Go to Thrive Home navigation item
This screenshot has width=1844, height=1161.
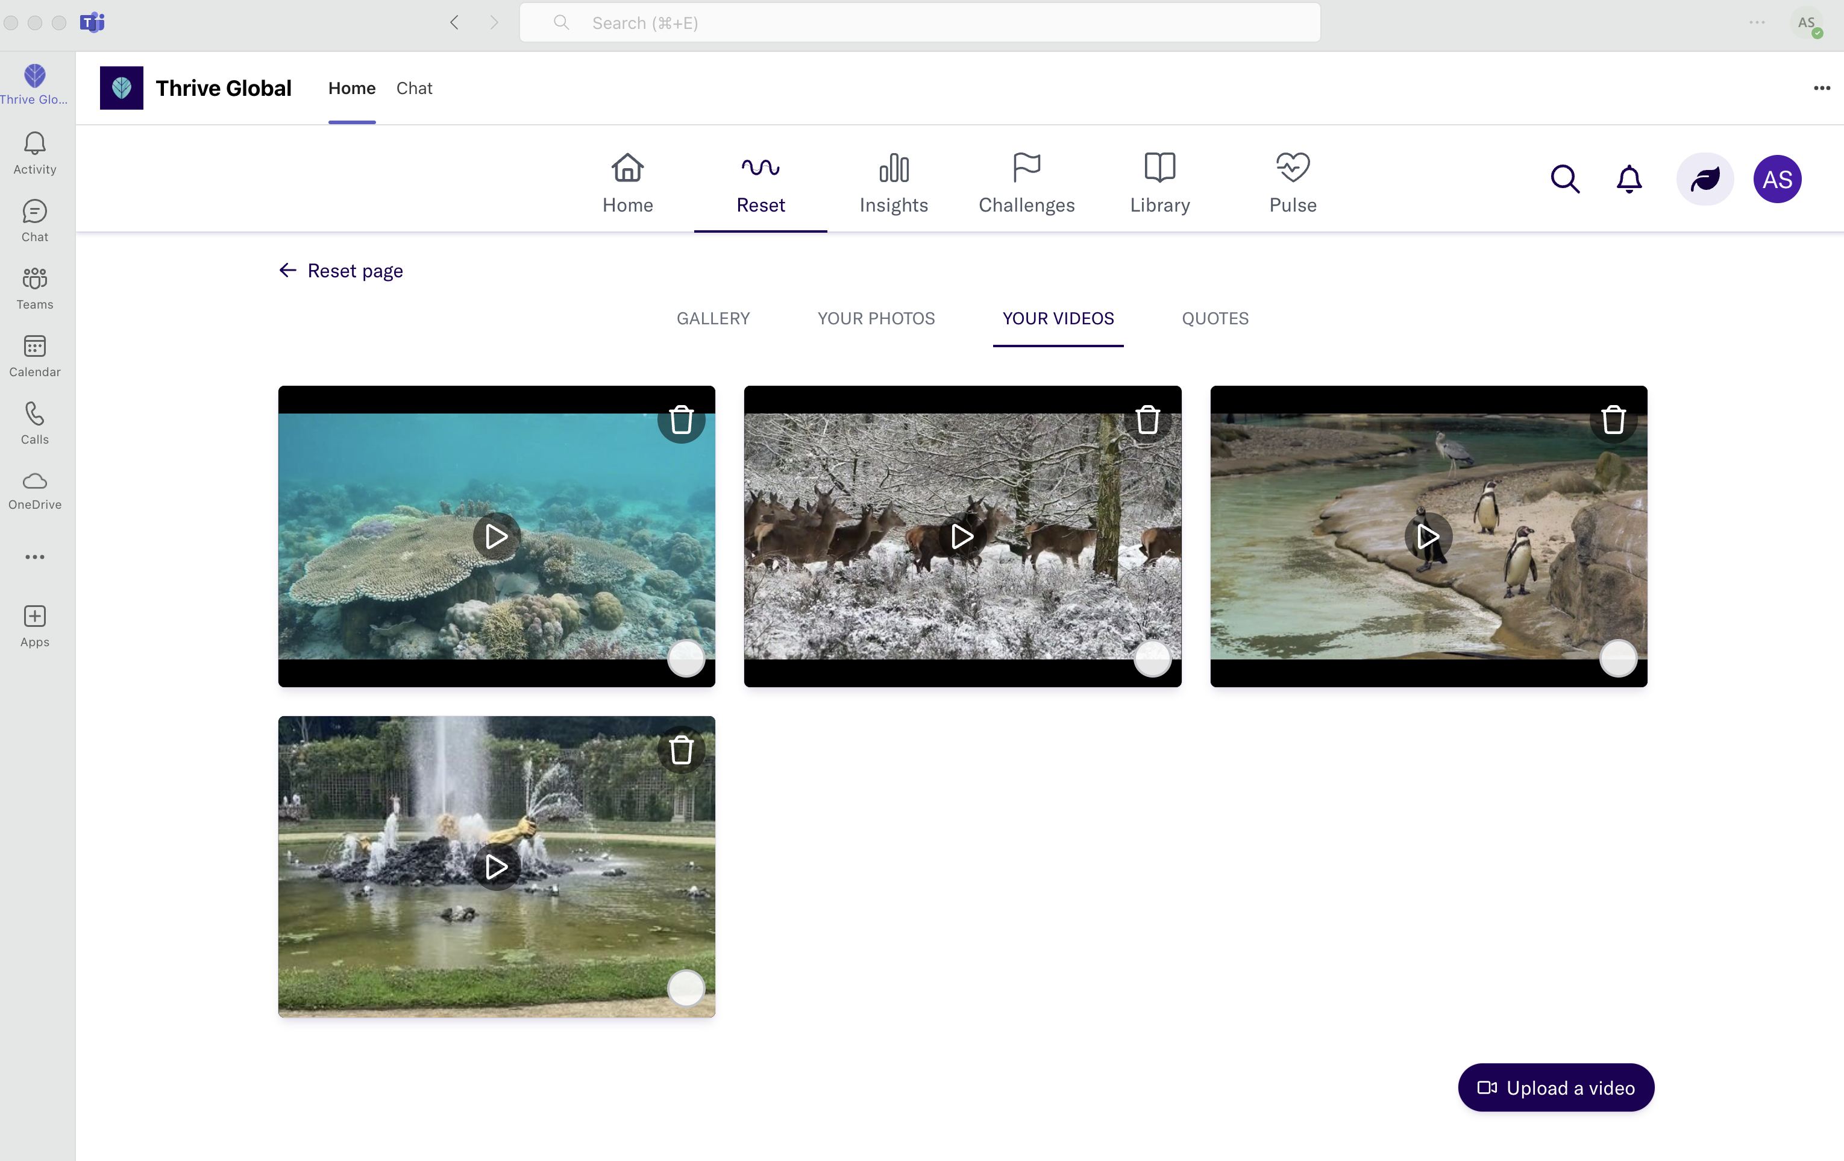[627, 183]
